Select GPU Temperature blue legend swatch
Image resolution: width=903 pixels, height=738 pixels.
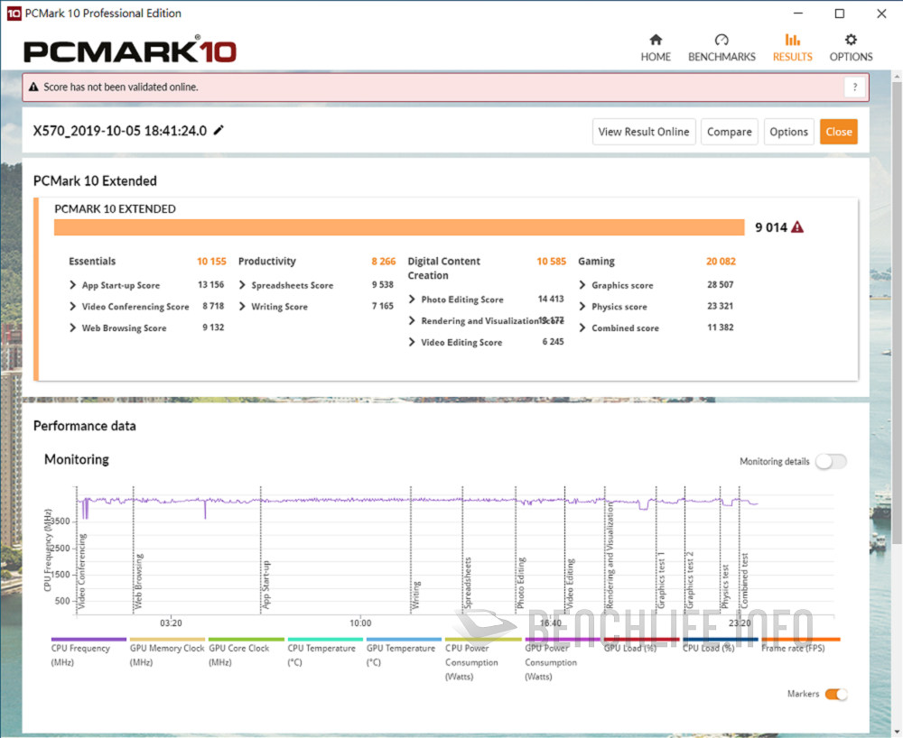404,639
